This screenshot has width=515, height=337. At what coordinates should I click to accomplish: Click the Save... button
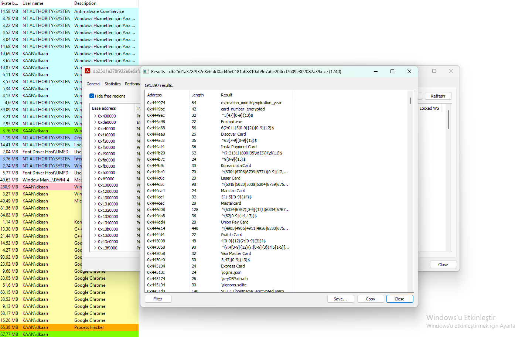click(341, 299)
